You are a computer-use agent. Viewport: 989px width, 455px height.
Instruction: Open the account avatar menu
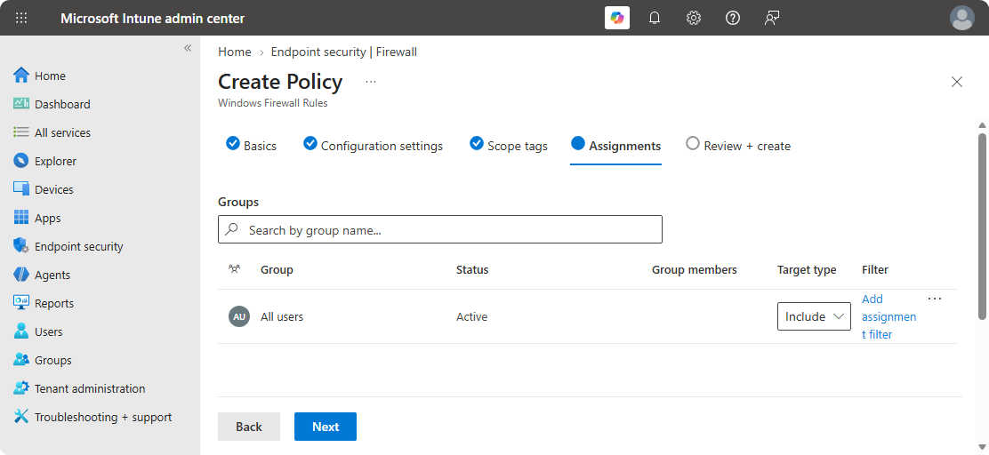coord(962,18)
